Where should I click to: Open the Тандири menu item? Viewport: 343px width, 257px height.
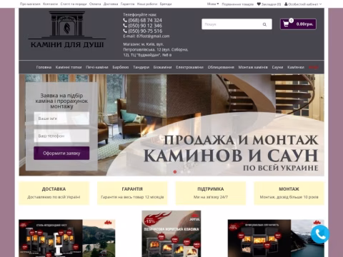tap(141, 67)
